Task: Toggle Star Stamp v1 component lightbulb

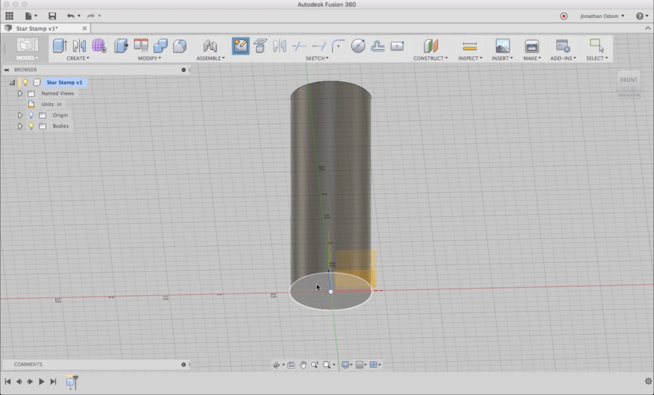Action: coord(25,82)
